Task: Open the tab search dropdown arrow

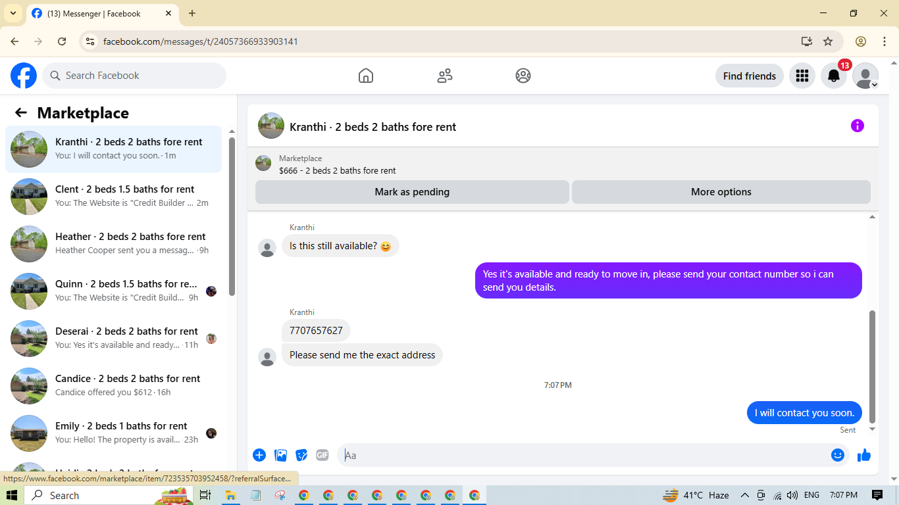Action: point(13,13)
